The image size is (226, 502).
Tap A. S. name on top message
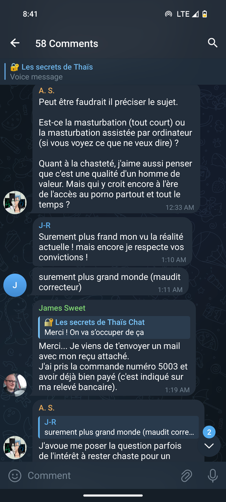[x=47, y=91]
